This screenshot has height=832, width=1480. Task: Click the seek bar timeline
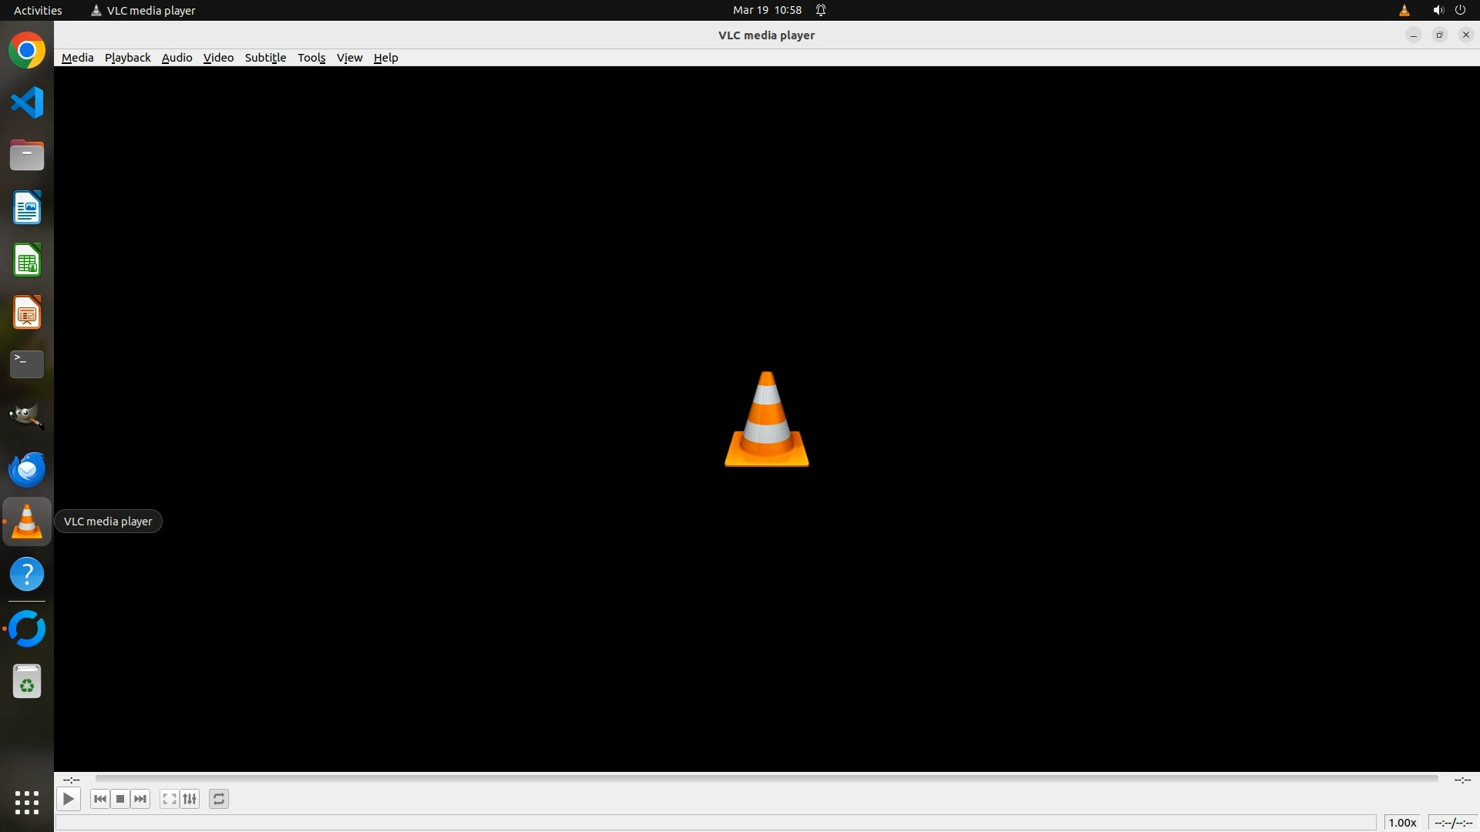(x=766, y=779)
